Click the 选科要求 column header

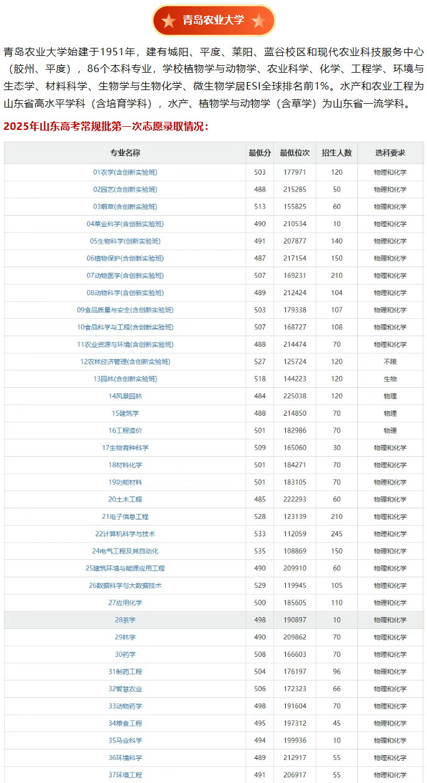click(390, 153)
